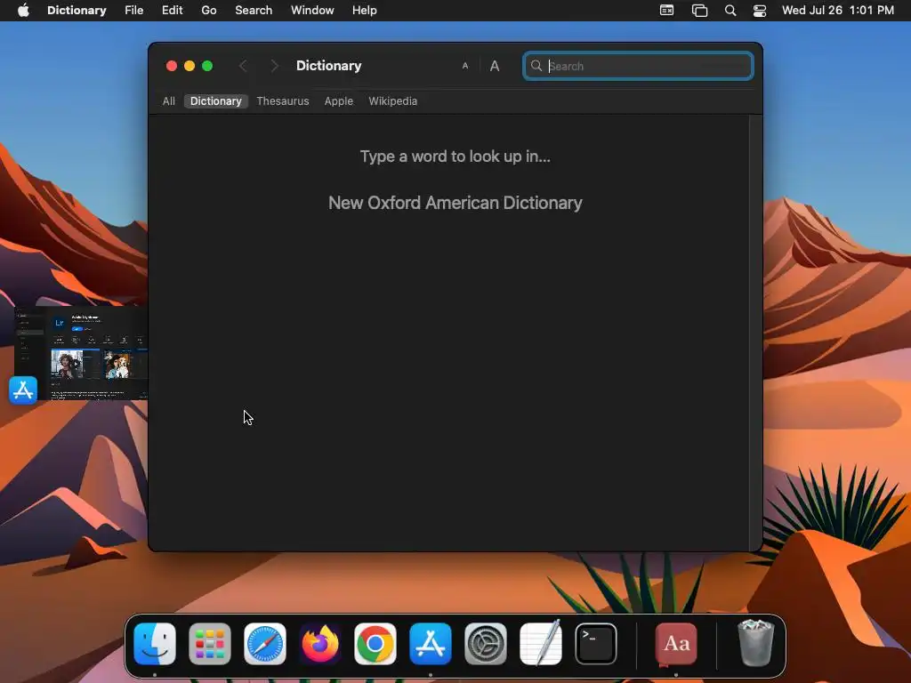
Task: Open App Store from the Dock
Action: point(431,644)
